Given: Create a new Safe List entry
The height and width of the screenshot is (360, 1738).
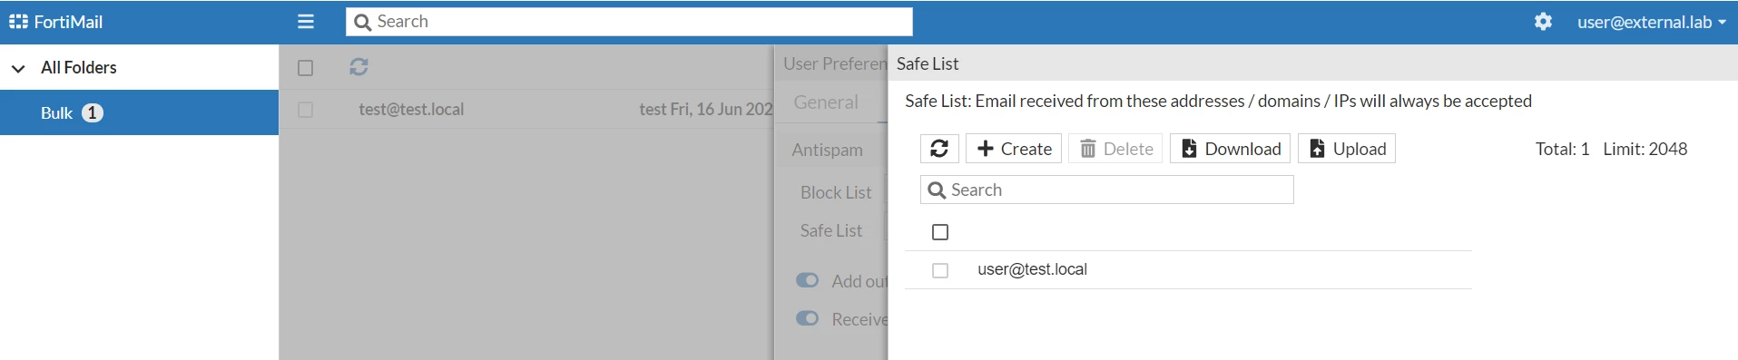Looking at the screenshot, I should 1014,149.
